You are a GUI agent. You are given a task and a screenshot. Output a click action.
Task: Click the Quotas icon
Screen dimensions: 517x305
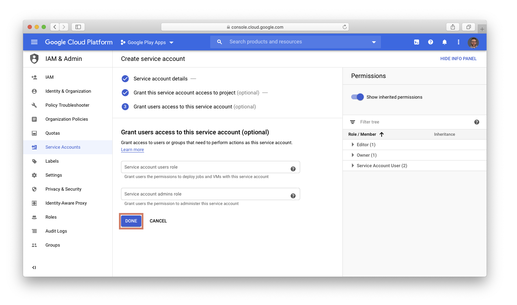point(34,133)
